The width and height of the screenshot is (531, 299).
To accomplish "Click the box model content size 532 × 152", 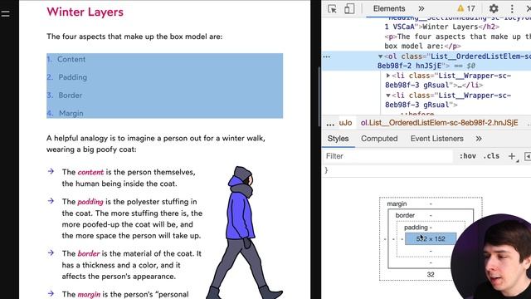I will [x=431, y=238].
